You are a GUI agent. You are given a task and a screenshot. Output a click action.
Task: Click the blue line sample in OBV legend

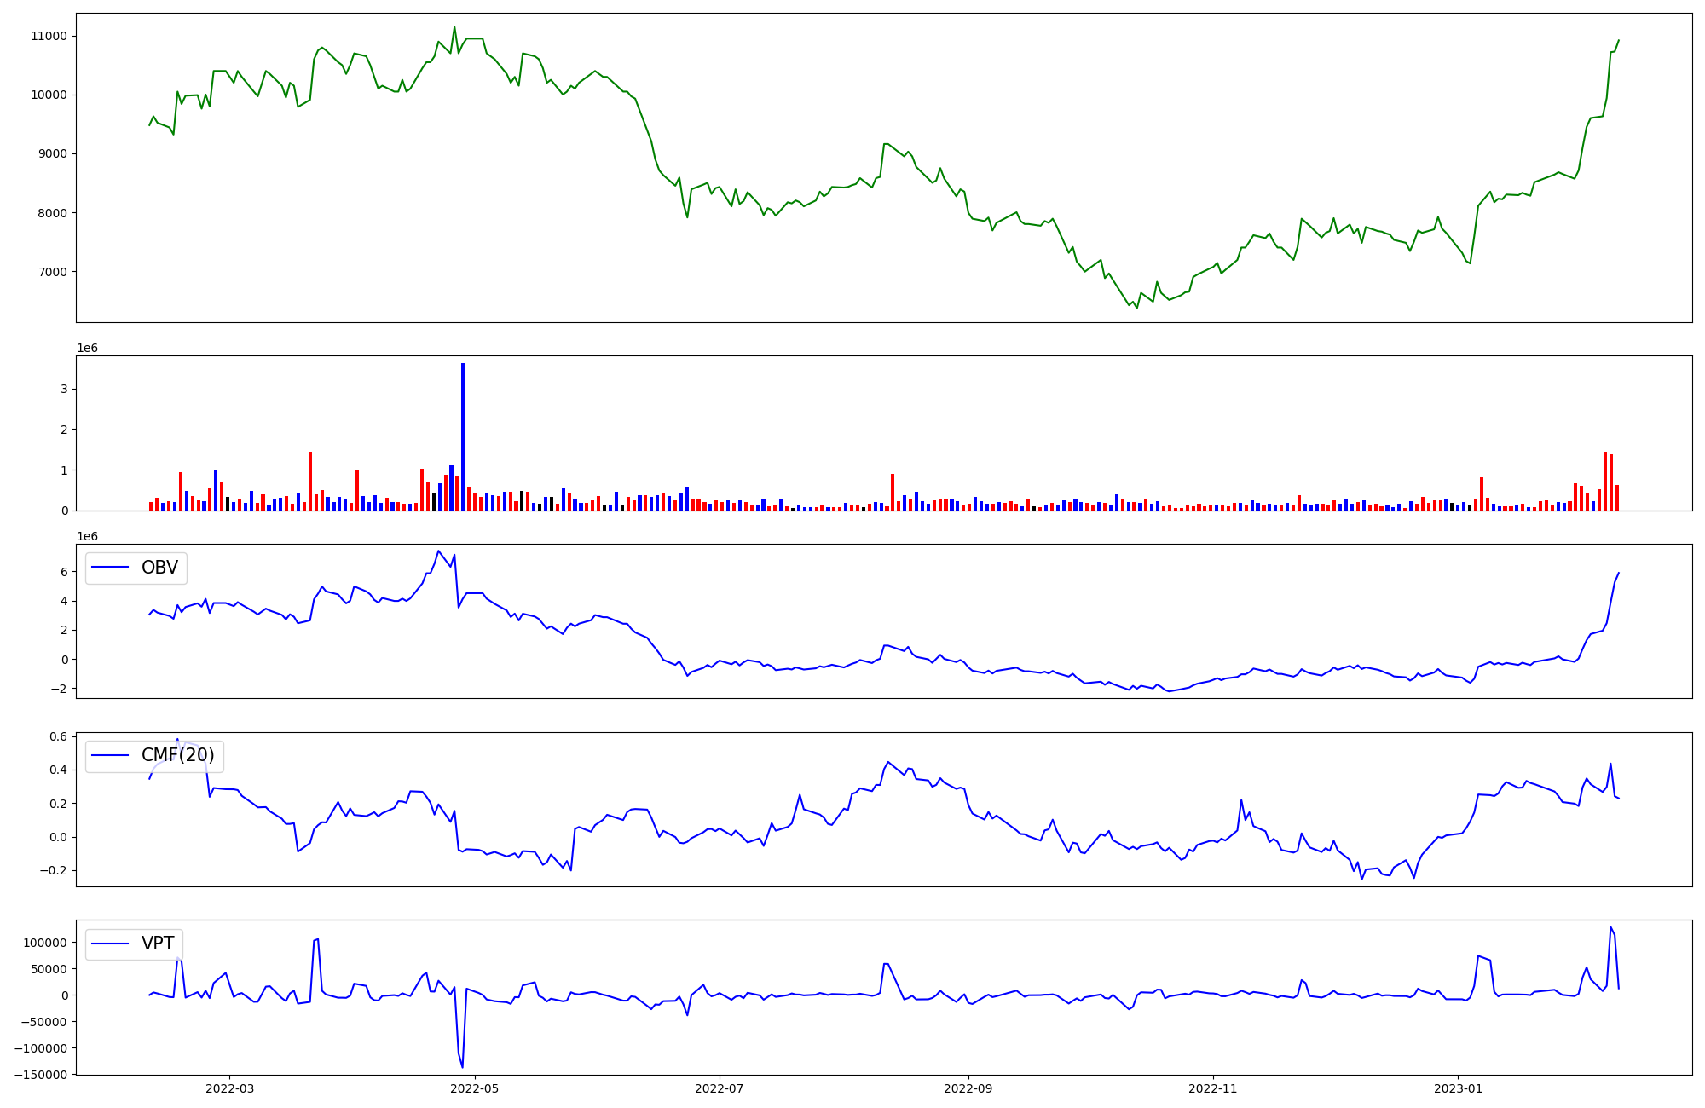110,568
